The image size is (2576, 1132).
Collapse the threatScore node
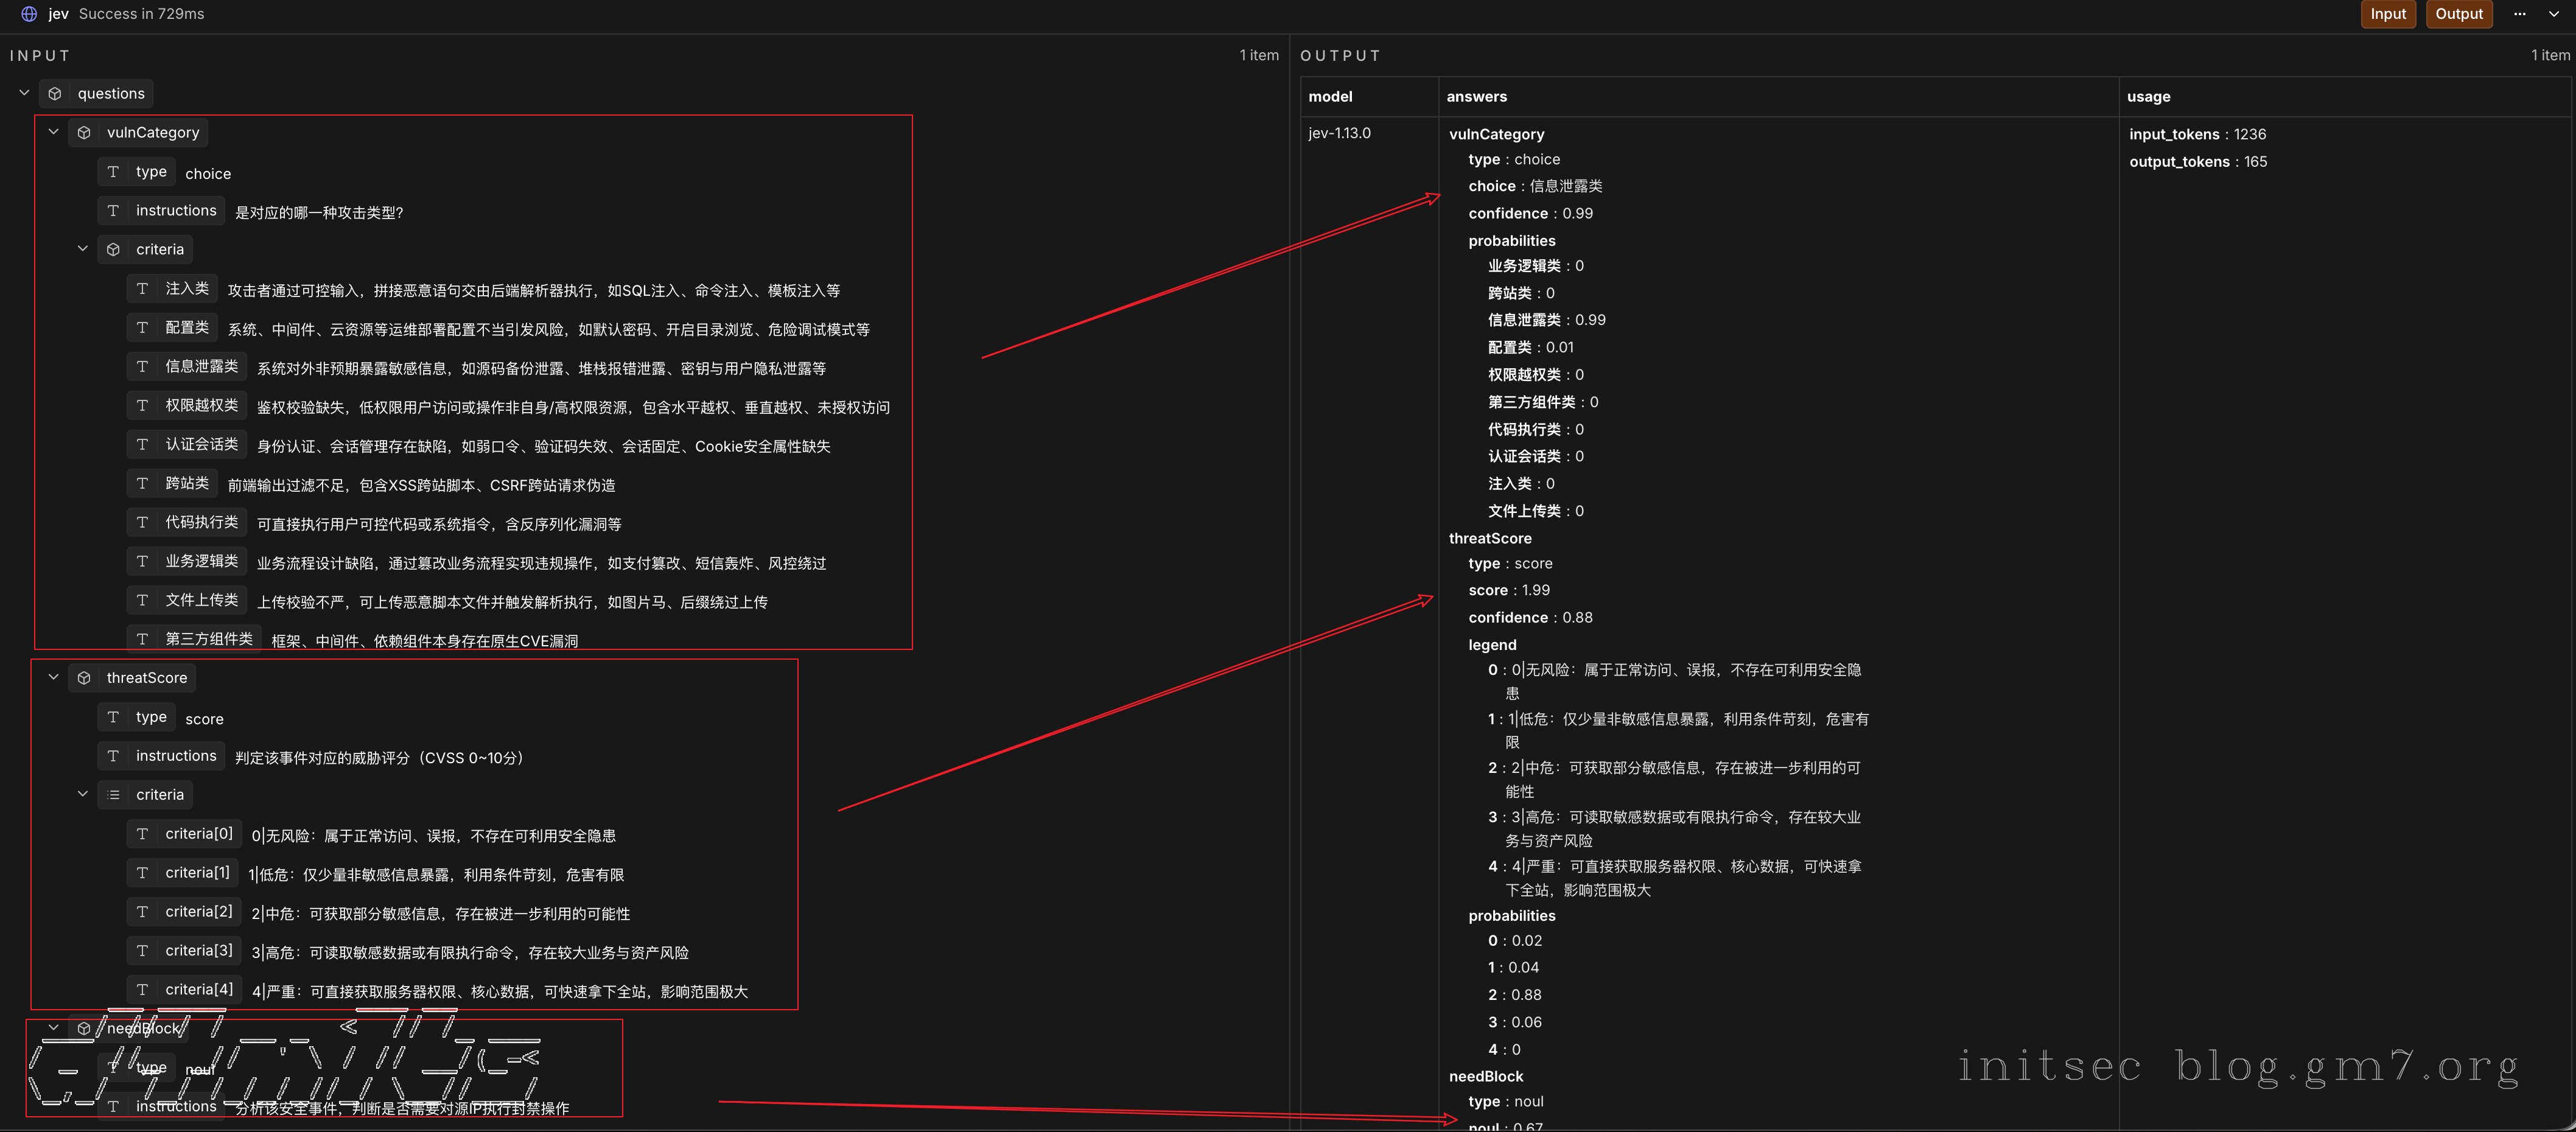tap(54, 677)
